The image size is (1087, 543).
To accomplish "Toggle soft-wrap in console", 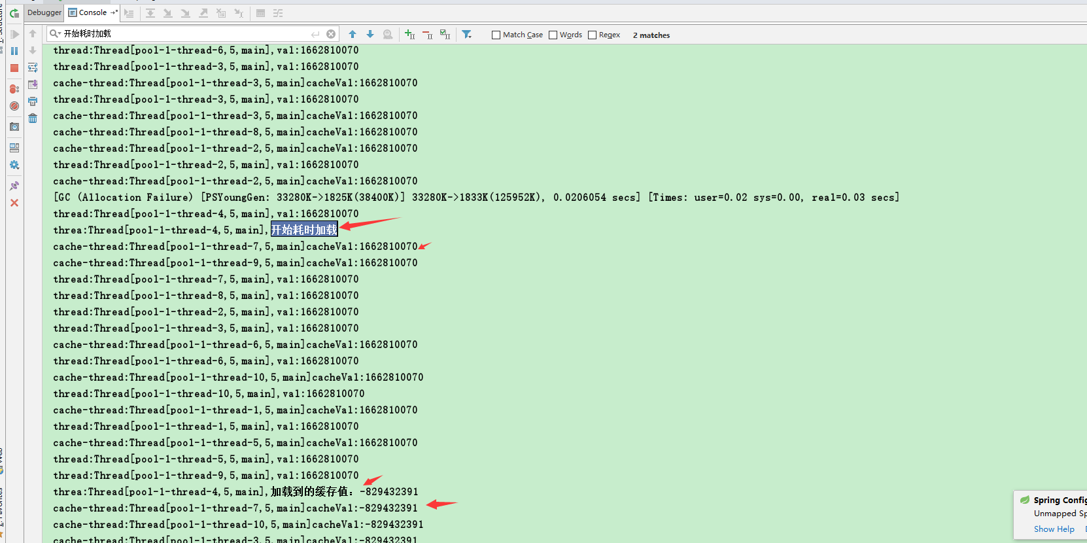I will pyautogui.click(x=33, y=67).
